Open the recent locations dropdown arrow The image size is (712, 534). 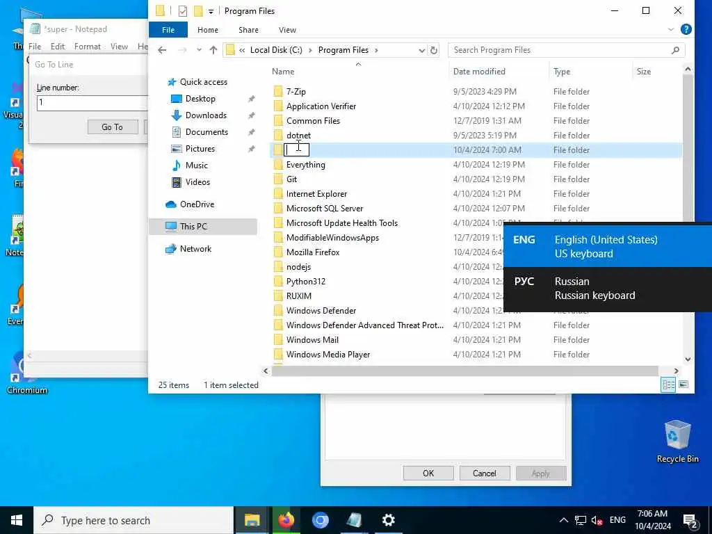(199, 50)
